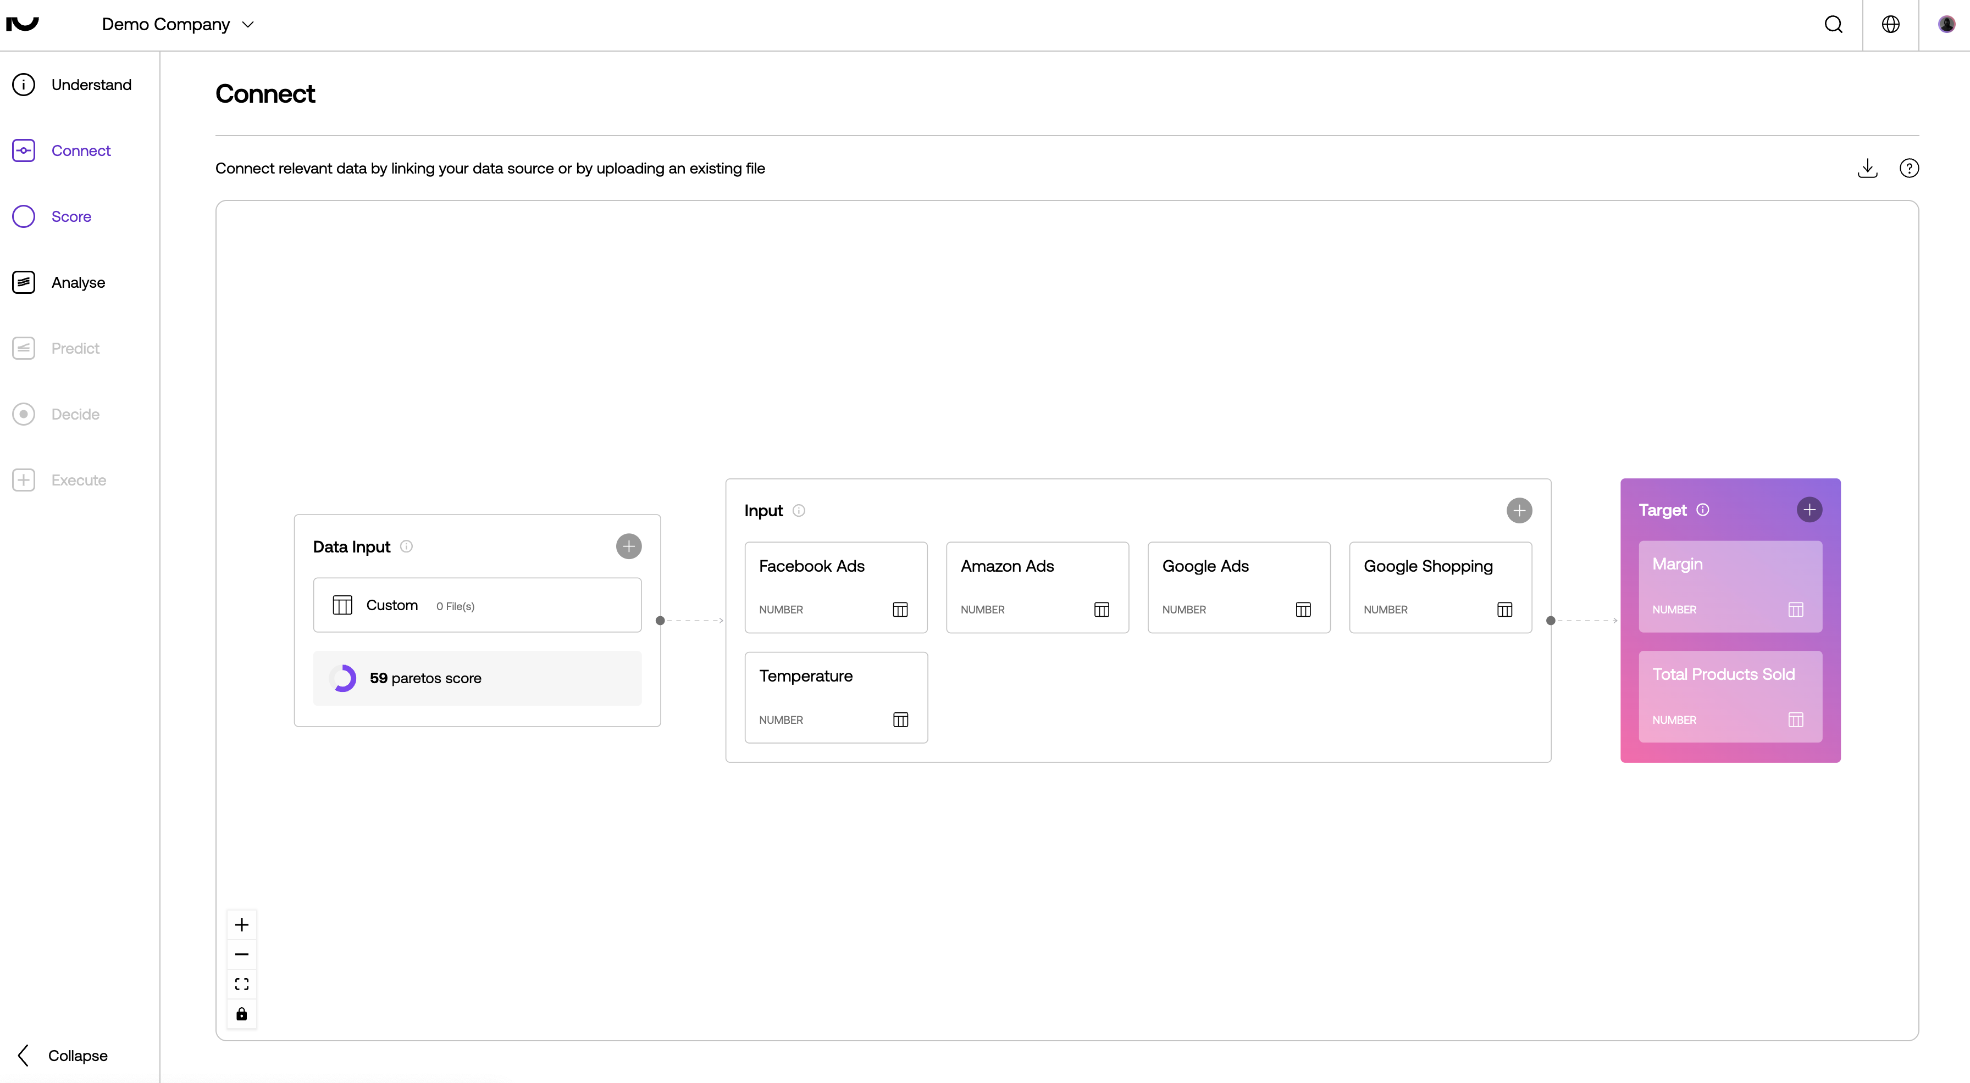Toggle the canvas lock

tap(242, 1013)
